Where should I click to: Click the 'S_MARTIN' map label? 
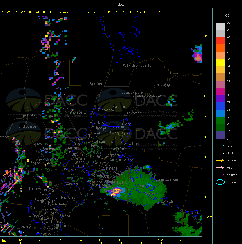(x=110, y=169)
